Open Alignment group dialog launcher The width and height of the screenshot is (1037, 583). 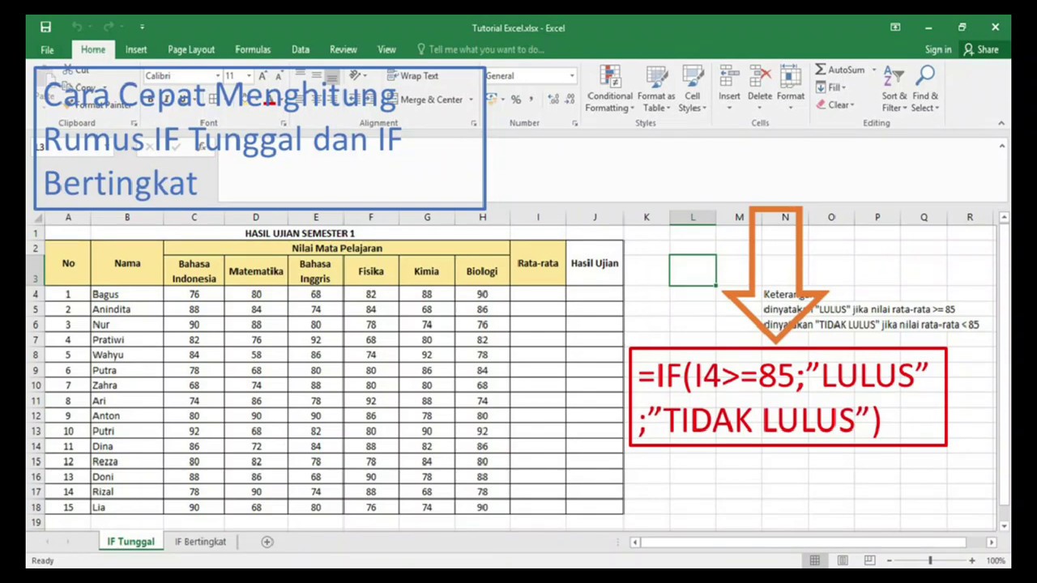(474, 123)
